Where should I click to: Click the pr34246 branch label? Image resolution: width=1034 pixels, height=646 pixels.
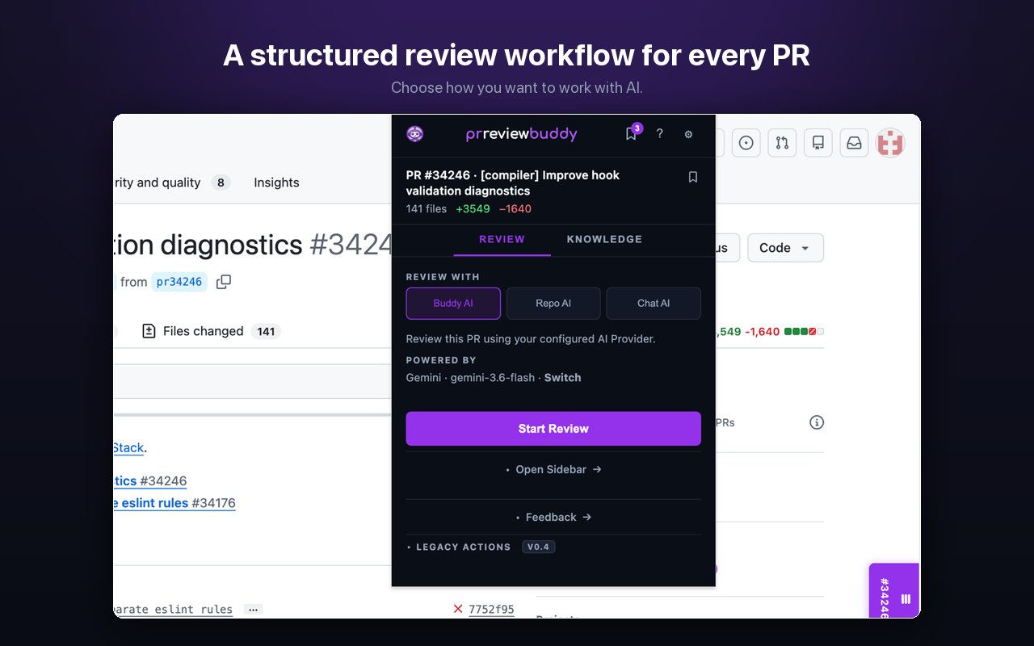[x=179, y=282]
